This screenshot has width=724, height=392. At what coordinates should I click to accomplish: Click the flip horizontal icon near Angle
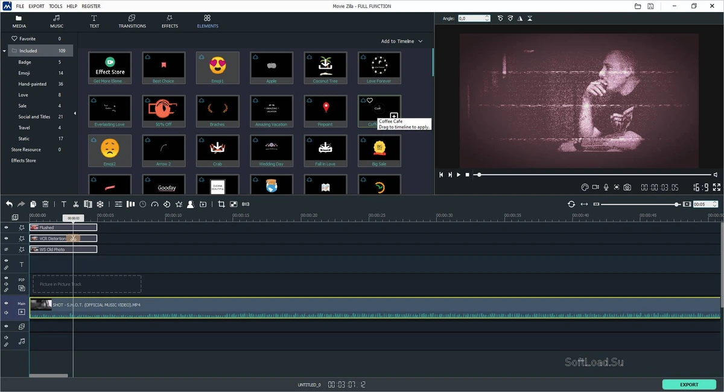(520, 19)
